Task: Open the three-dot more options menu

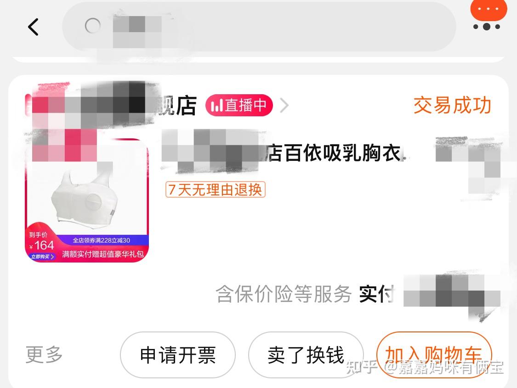Action: click(486, 27)
